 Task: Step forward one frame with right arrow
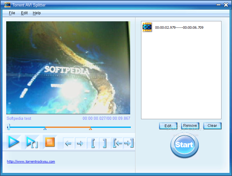80,143
